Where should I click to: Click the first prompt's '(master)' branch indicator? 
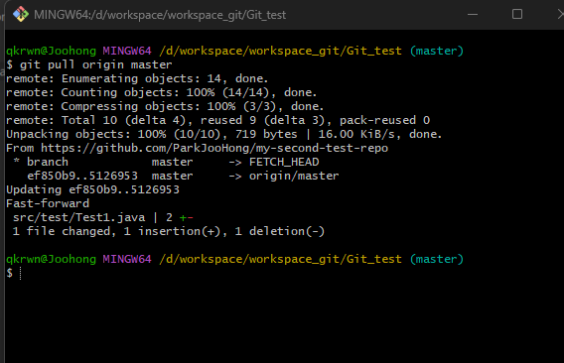(x=437, y=51)
